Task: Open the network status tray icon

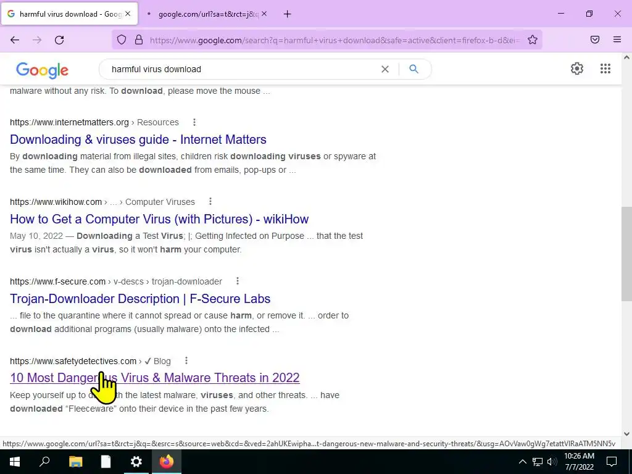Action: [538, 462]
